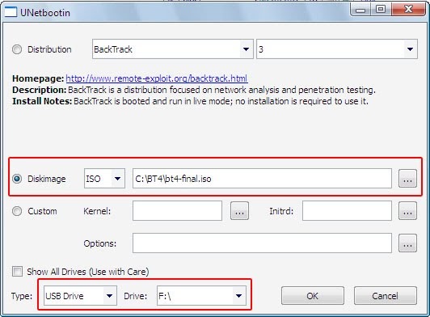This screenshot has height=317, width=430.
Task: Open the remote-exploit.org backtrack homepage link
Action: pos(157,78)
